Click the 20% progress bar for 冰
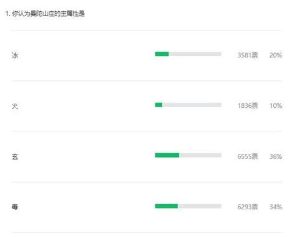The image size is (295, 238). tap(188, 54)
